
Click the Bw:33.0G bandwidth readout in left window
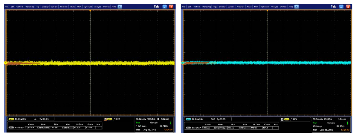coord(44,119)
